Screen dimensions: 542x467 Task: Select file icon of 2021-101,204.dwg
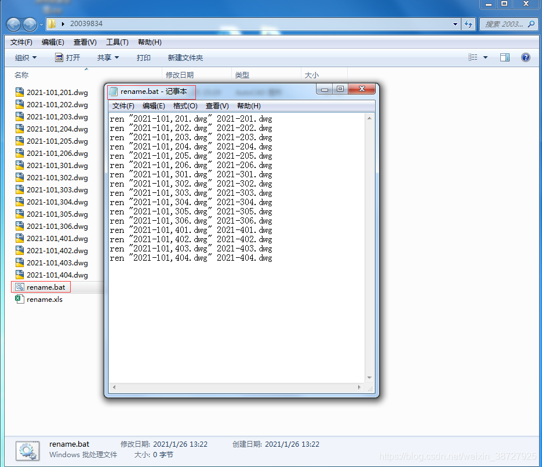20,129
